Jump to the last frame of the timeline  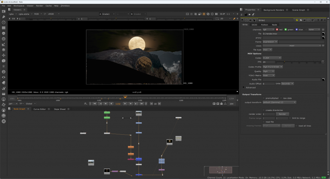point(141,104)
